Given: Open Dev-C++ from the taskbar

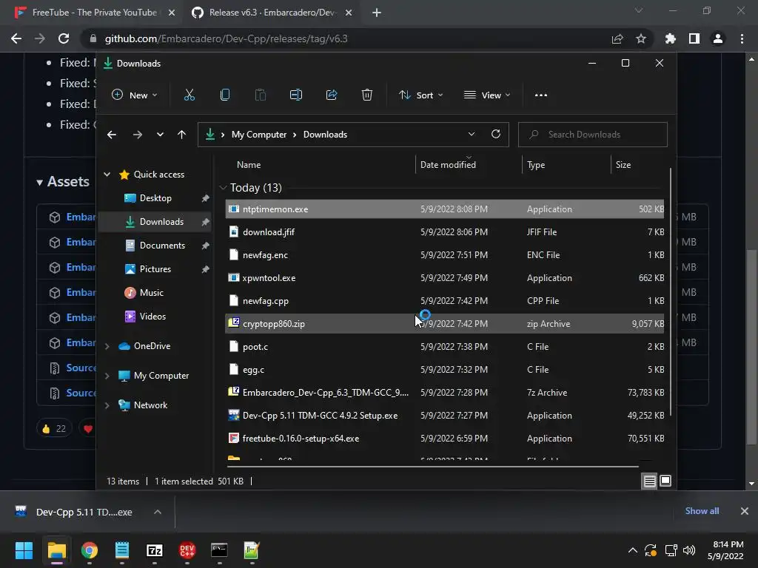Looking at the screenshot, I should pos(187,550).
